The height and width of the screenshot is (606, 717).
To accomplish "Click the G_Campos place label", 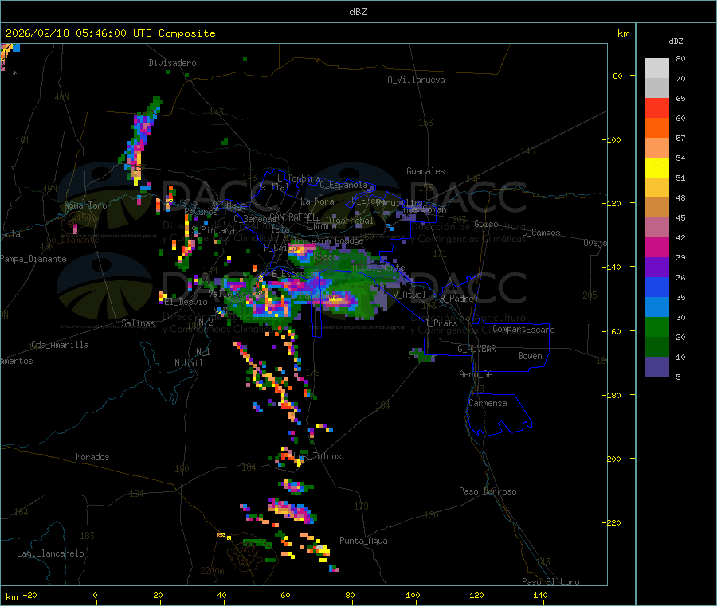I will pos(542,233).
